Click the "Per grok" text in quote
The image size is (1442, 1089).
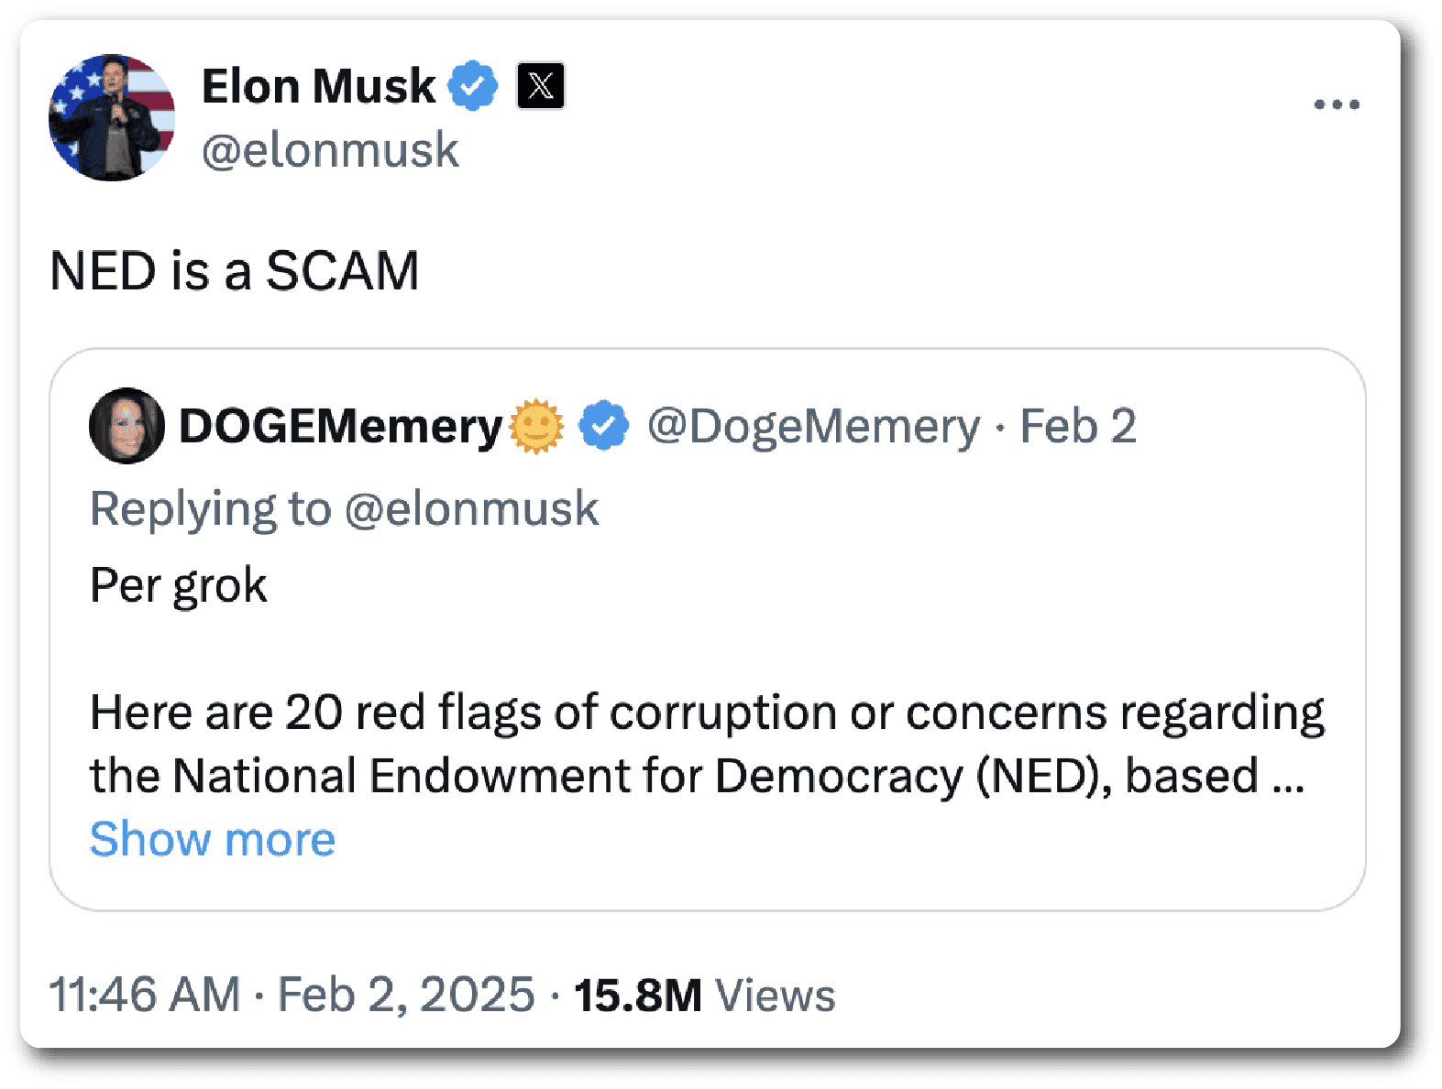coord(179,584)
